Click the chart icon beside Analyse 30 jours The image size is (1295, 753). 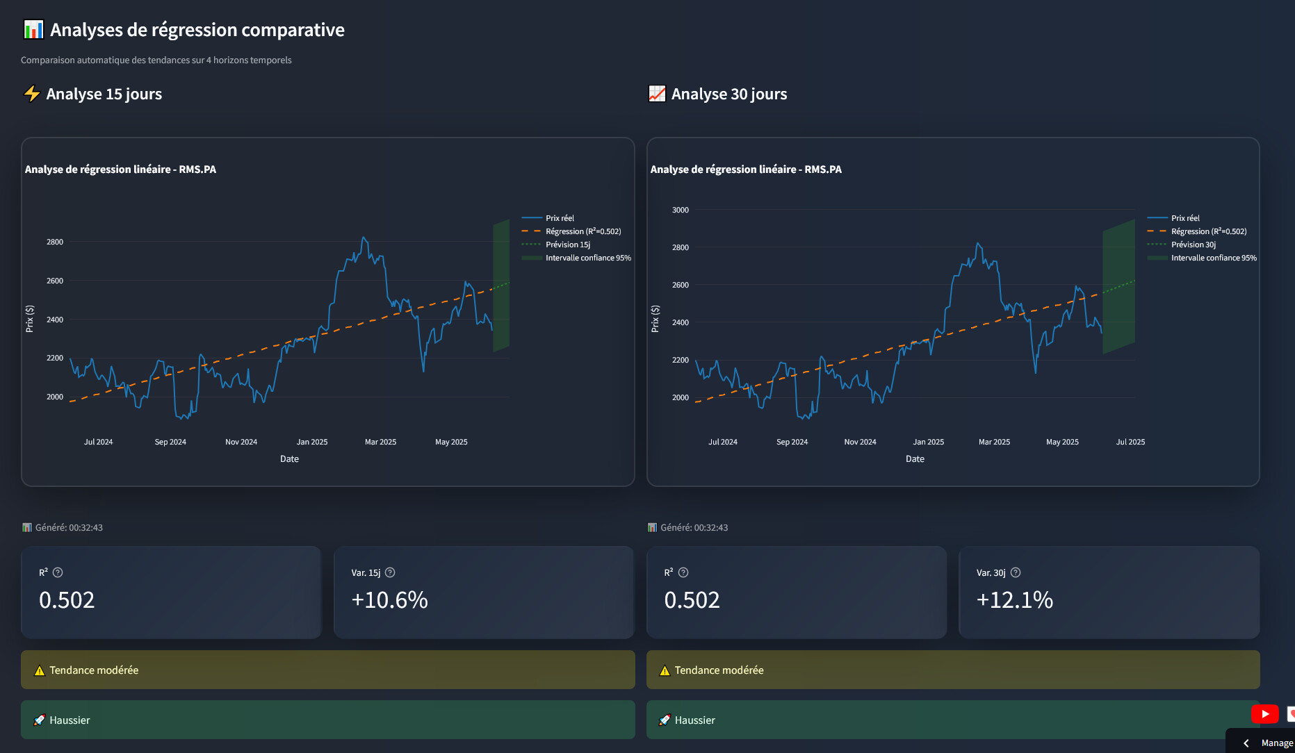pos(657,94)
